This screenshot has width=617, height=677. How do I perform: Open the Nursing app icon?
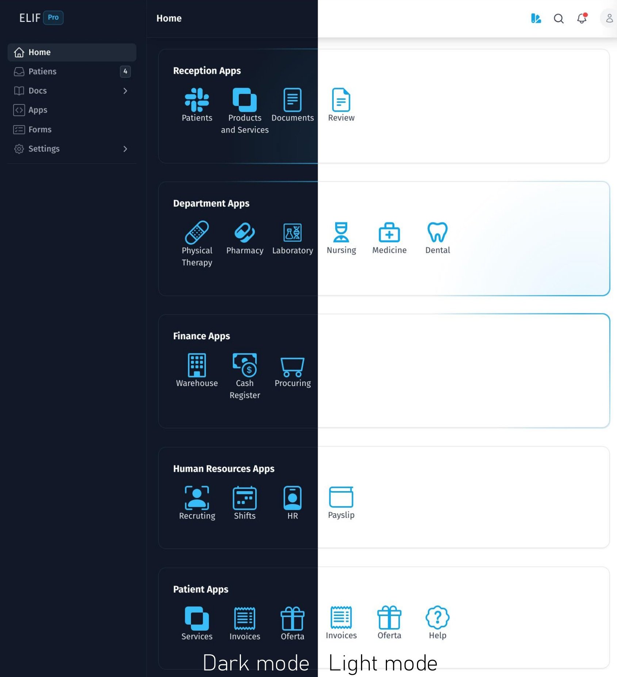(341, 233)
